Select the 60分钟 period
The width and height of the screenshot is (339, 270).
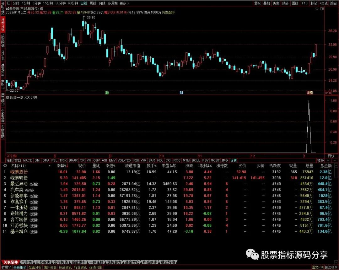[x=73, y=3]
